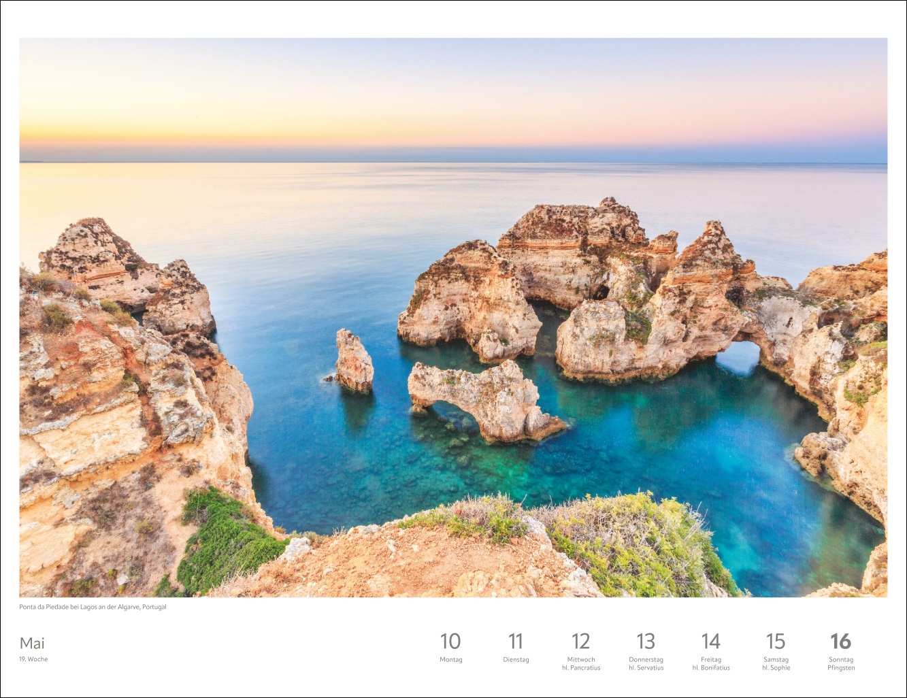Select the date number 11
Viewport: 907px width, 698px height.
click(516, 642)
